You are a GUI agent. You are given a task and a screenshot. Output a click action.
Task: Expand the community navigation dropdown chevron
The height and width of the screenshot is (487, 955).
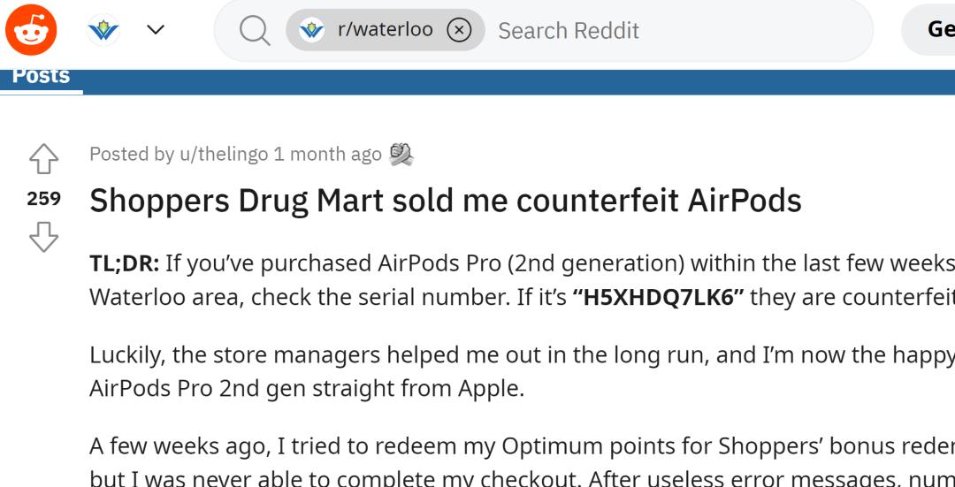[x=154, y=30]
